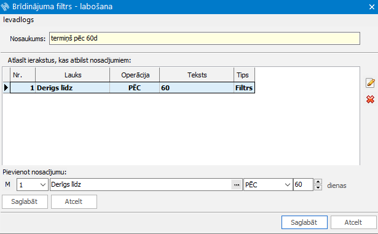The height and width of the screenshot is (234, 378).
Task: Increase days with the up spinner arrow
Action: tap(318, 182)
